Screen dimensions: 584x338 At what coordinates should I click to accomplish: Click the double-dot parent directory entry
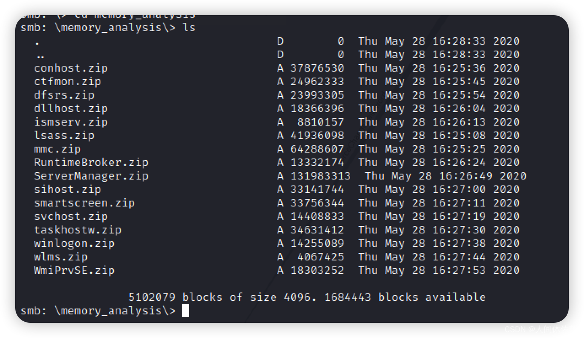41,57
